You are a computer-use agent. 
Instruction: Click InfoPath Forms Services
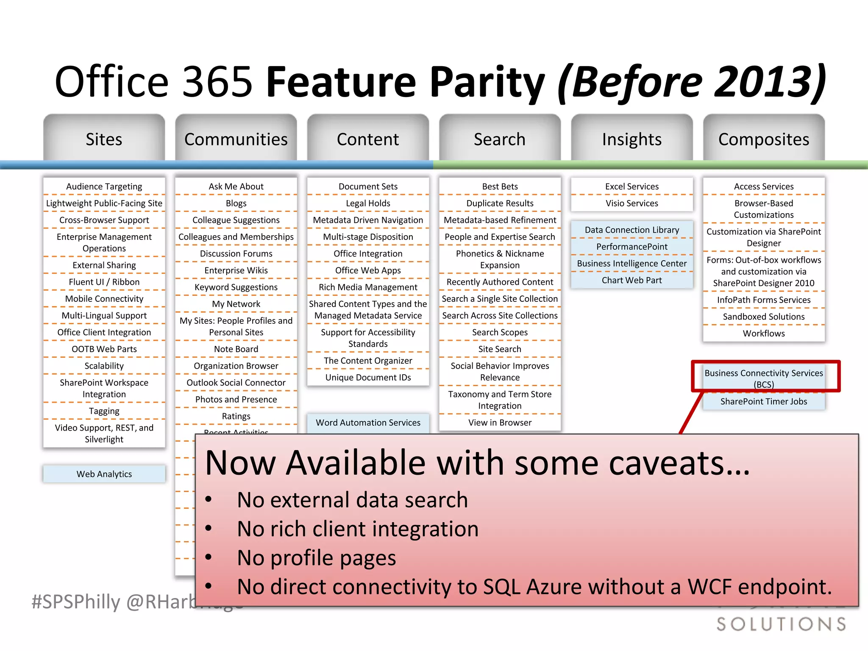764,300
